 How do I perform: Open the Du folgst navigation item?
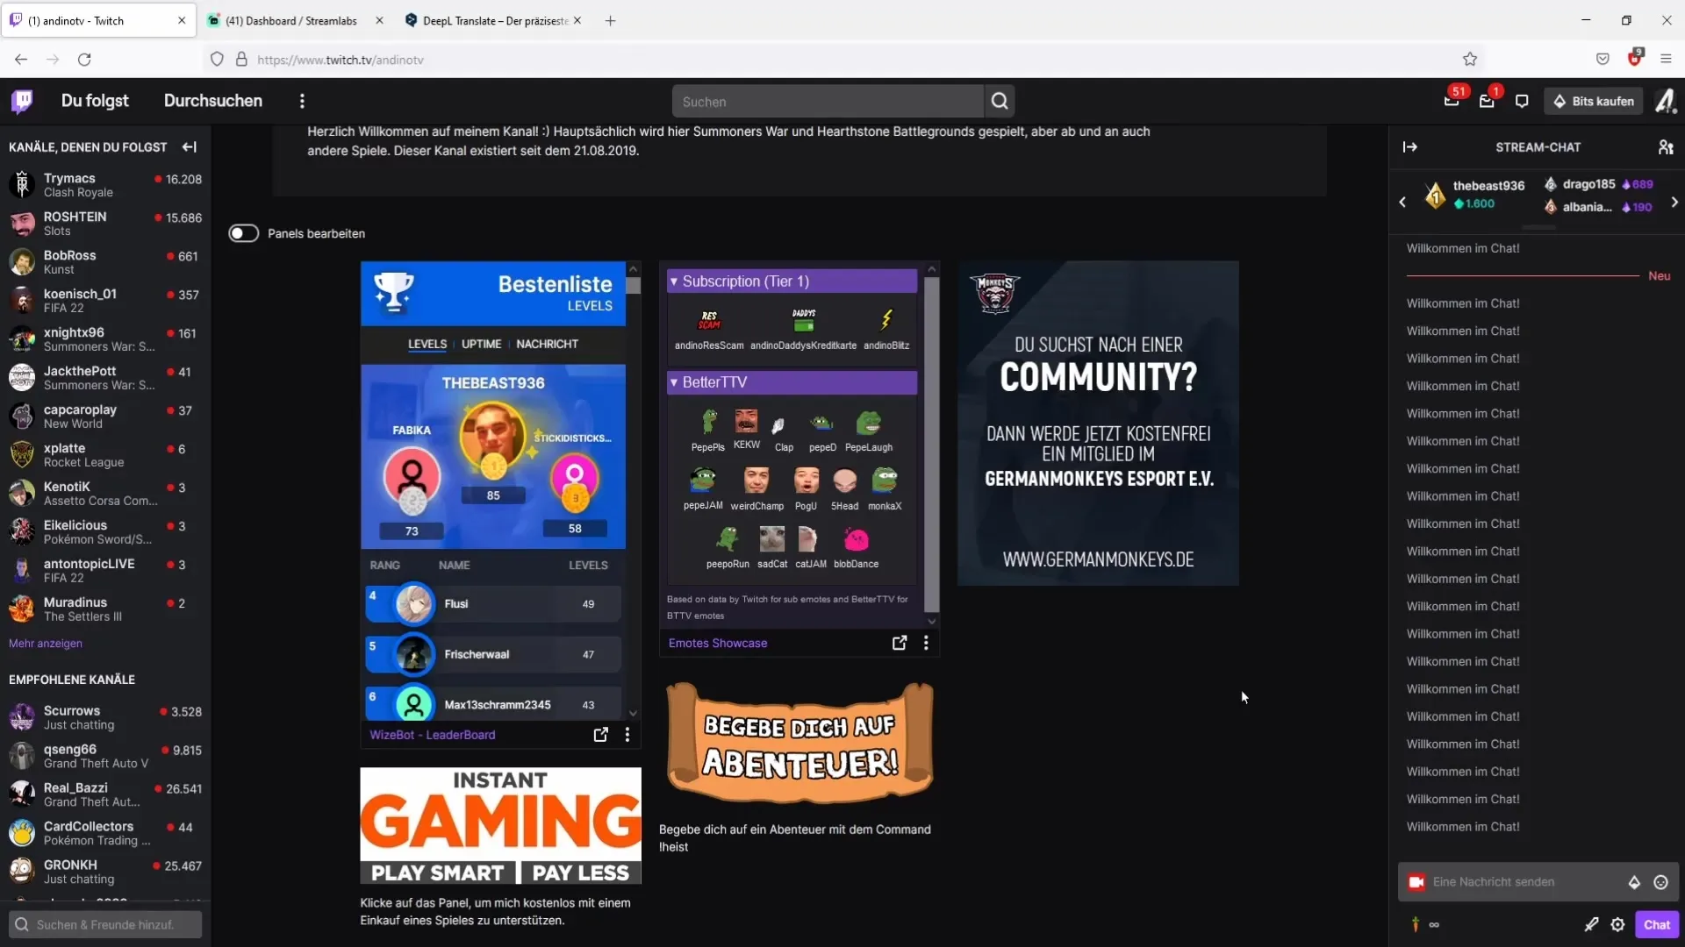click(95, 101)
